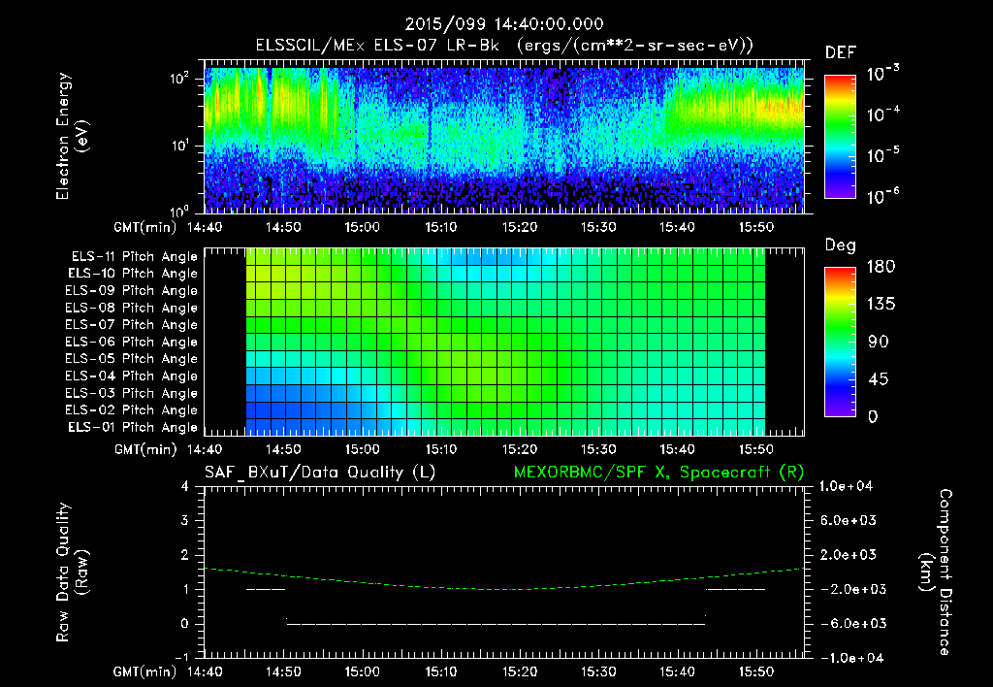The width and height of the screenshot is (993, 687).
Task: Select the ELS-02 Pitch Angle row label
Action: pos(132,410)
